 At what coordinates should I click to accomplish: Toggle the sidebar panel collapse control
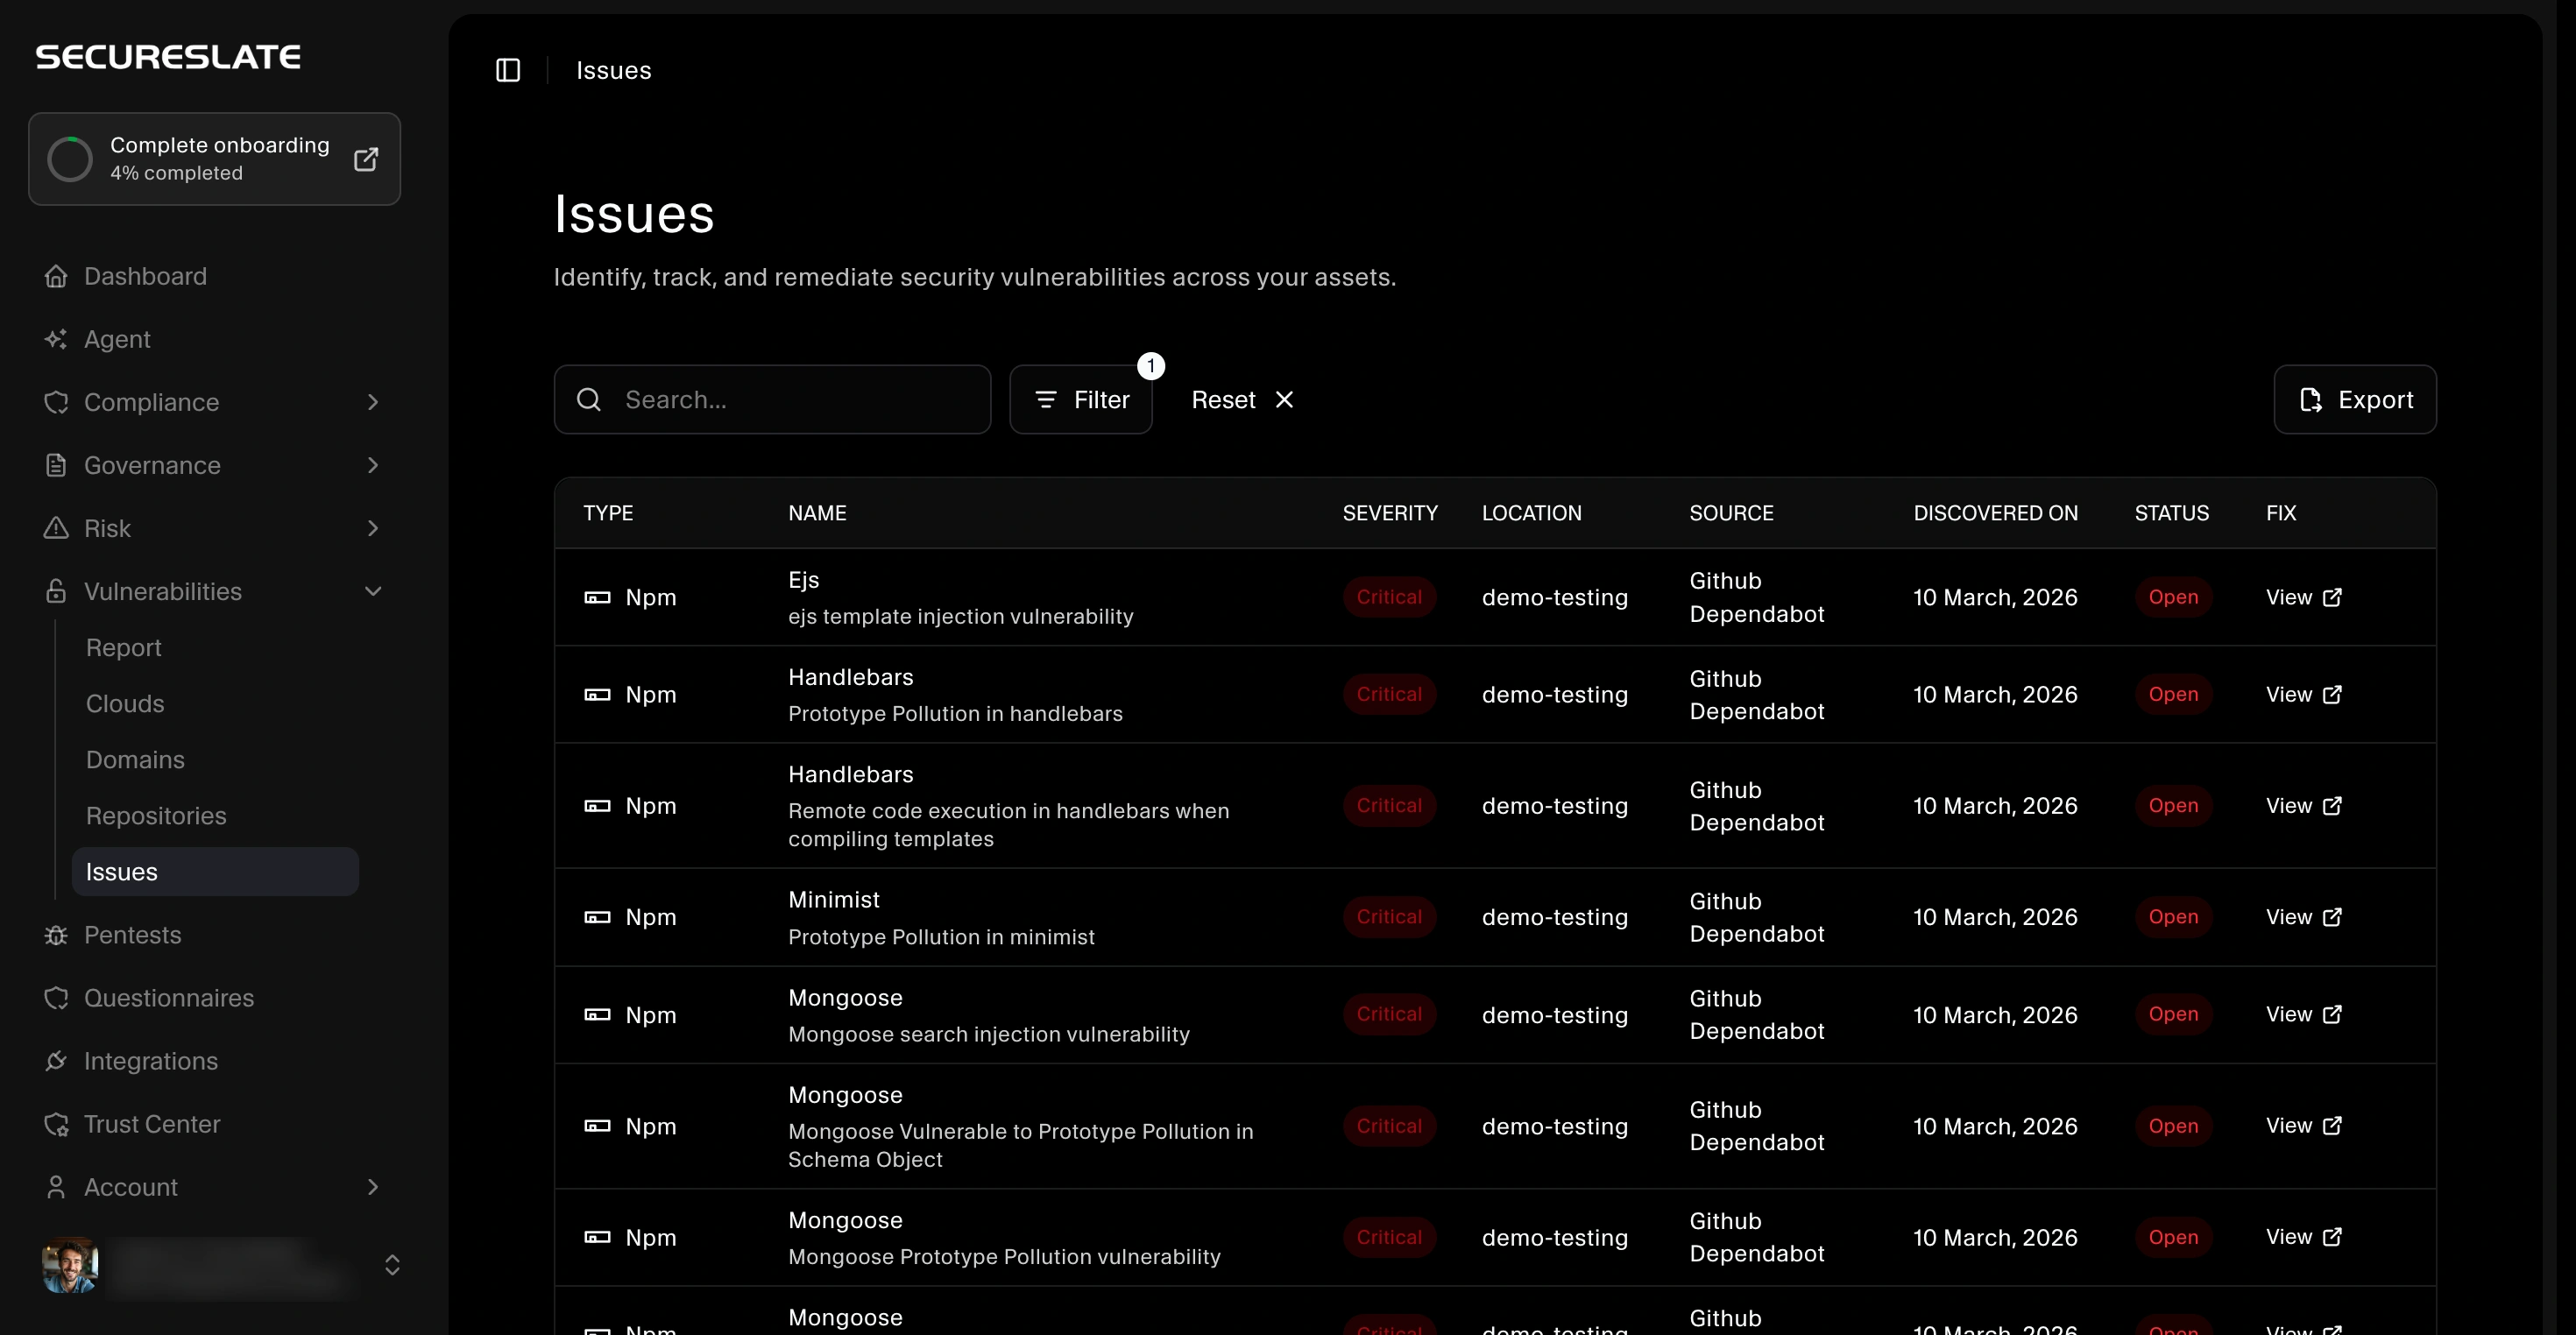[x=508, y=70]
